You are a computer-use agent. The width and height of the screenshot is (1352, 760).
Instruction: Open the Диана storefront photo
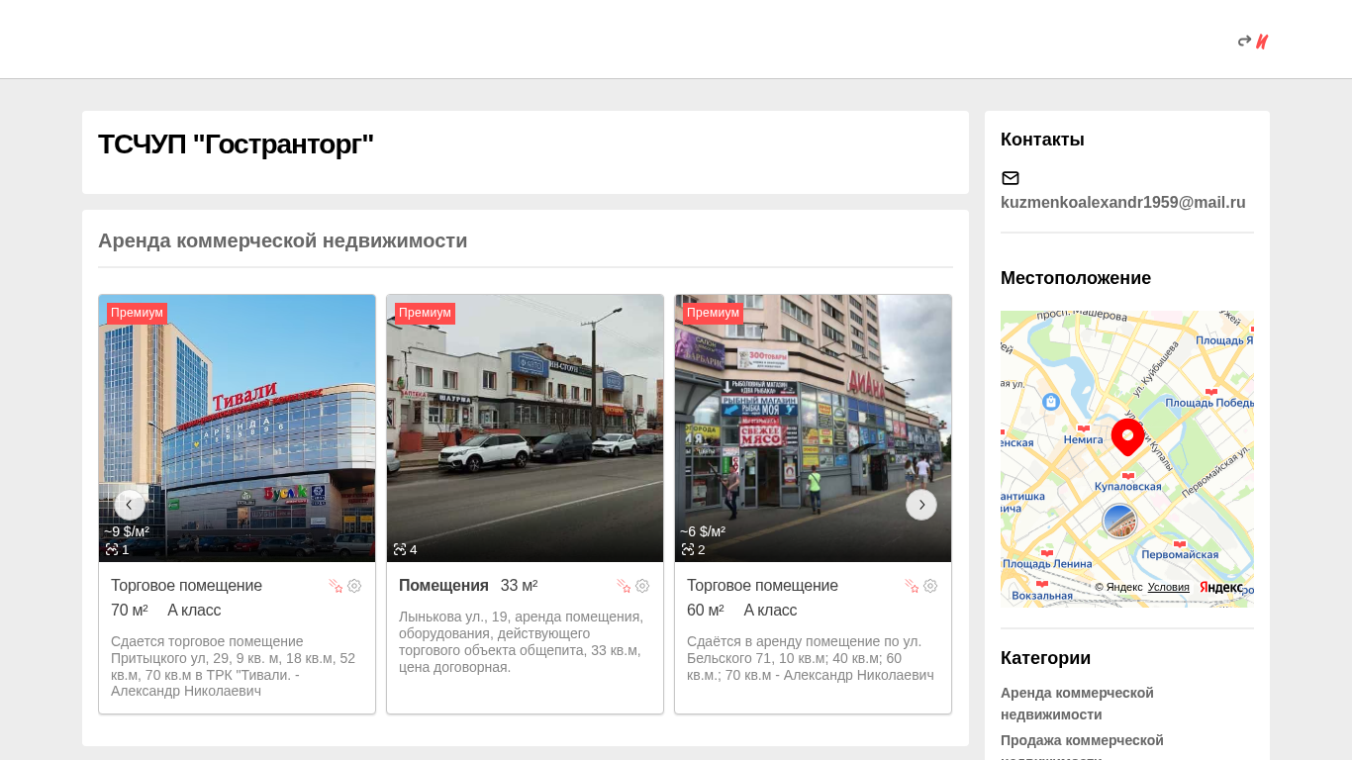(x=814, y=428)
